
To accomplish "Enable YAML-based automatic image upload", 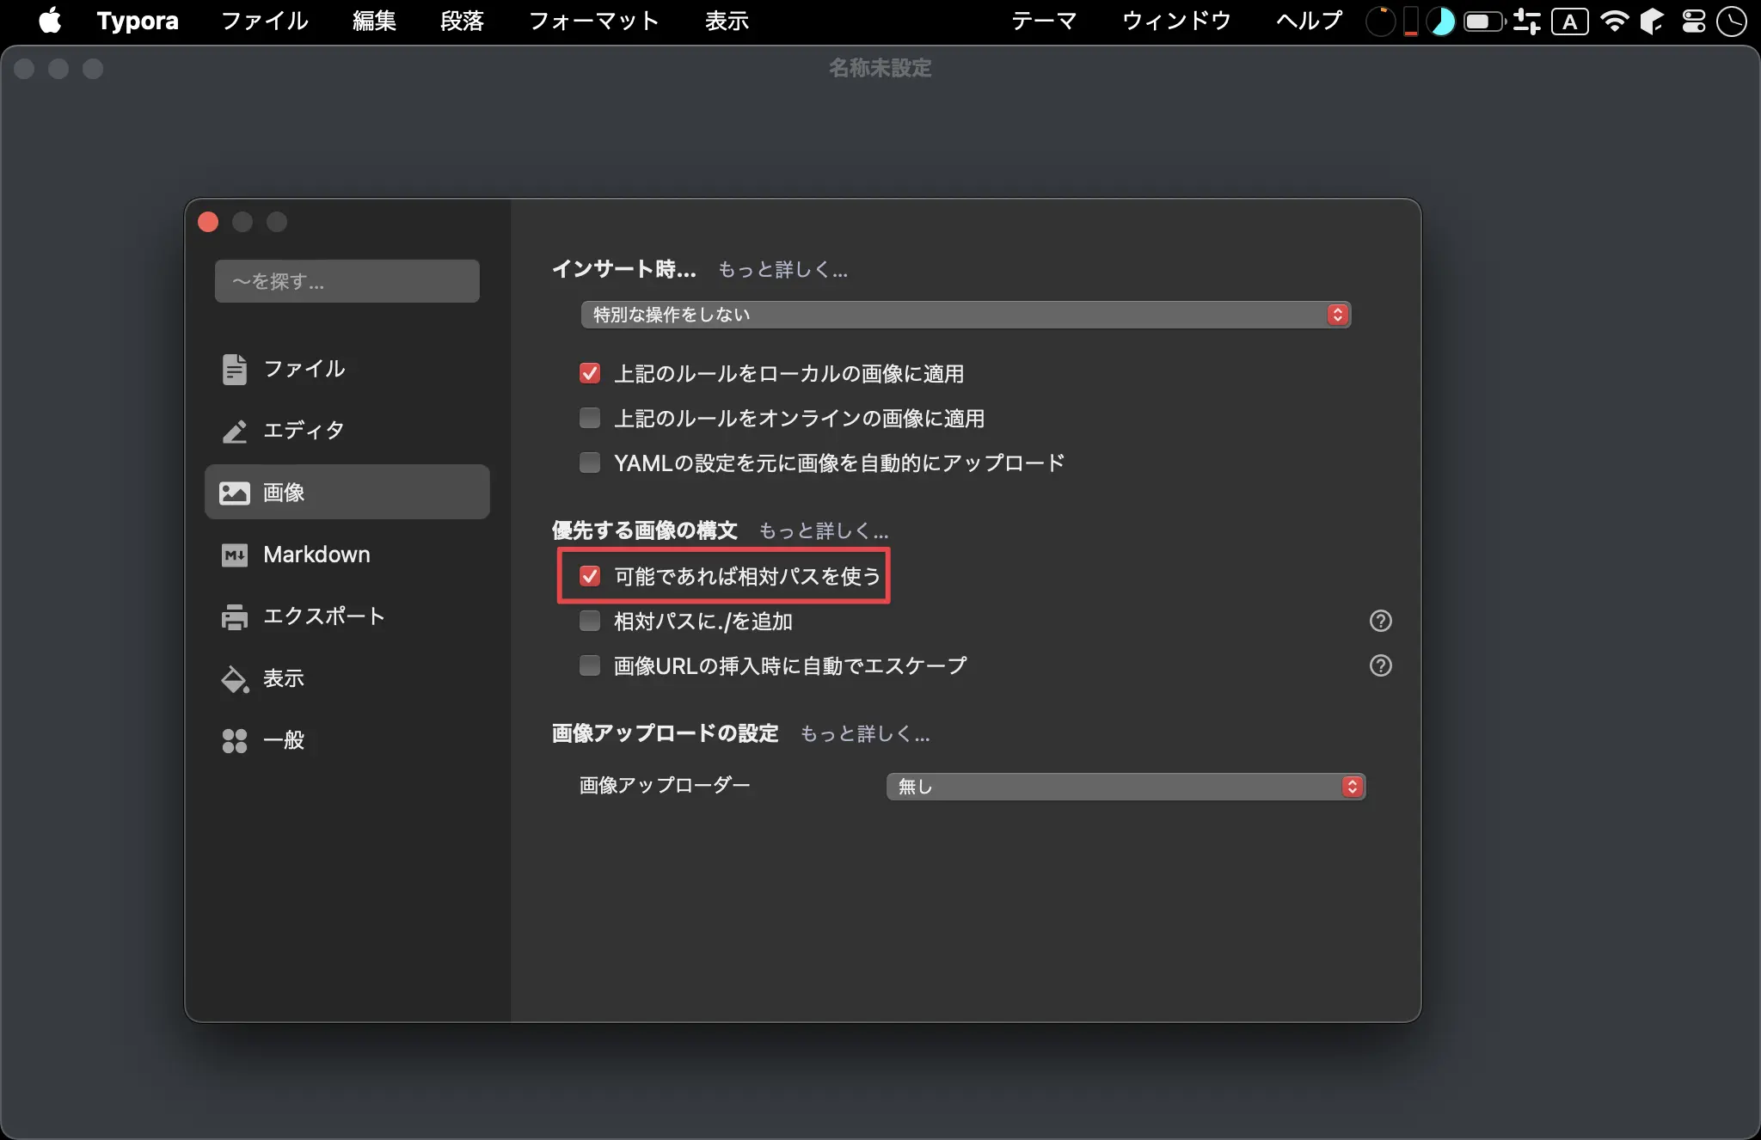I will tap(590, 463).
